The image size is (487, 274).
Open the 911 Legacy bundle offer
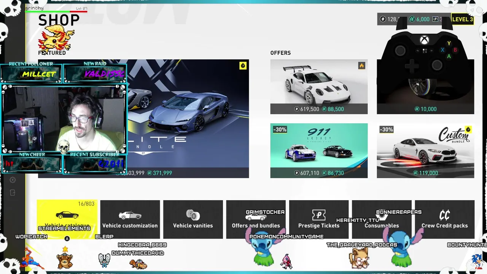319,151
